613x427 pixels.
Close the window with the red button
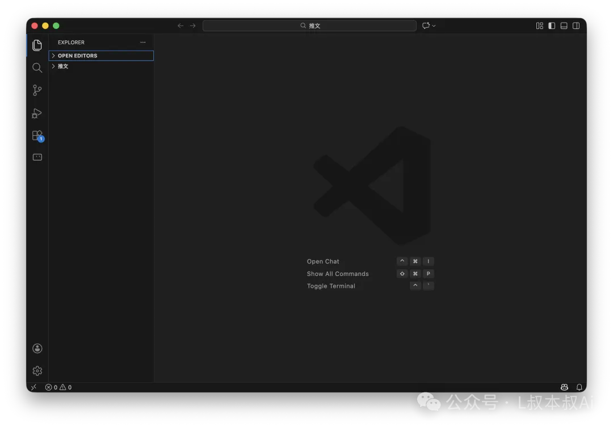(35, 26)
